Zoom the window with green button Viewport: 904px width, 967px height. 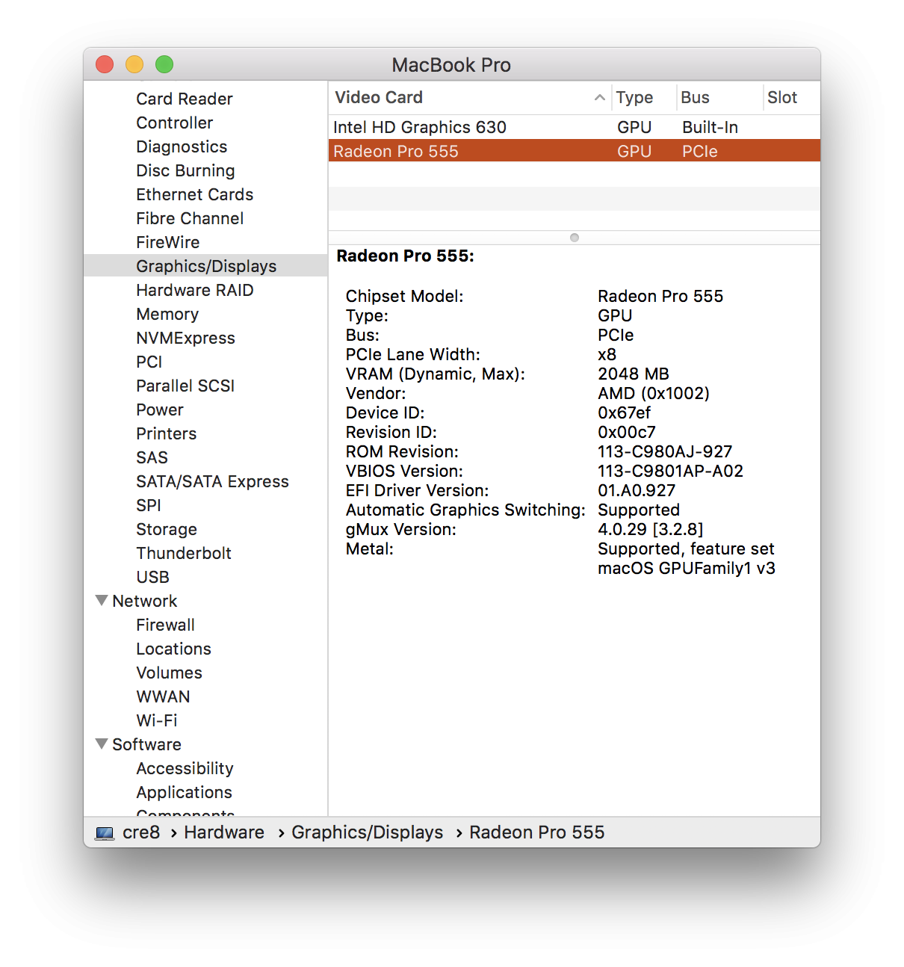click(164, 64)
